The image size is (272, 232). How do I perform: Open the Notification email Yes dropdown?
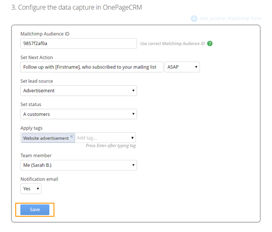point(31,189)
